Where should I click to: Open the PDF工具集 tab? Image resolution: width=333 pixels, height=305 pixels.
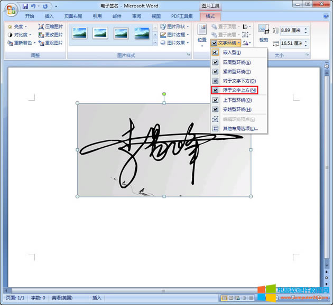coord(182,16)
